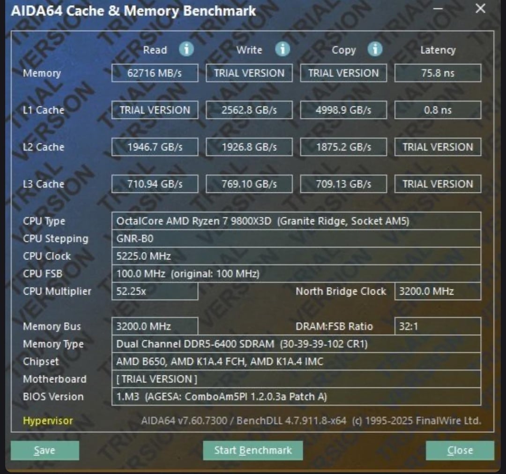Select the Memory Latency value 75.8 ns
506x474 pixels.
click(438, 73)
